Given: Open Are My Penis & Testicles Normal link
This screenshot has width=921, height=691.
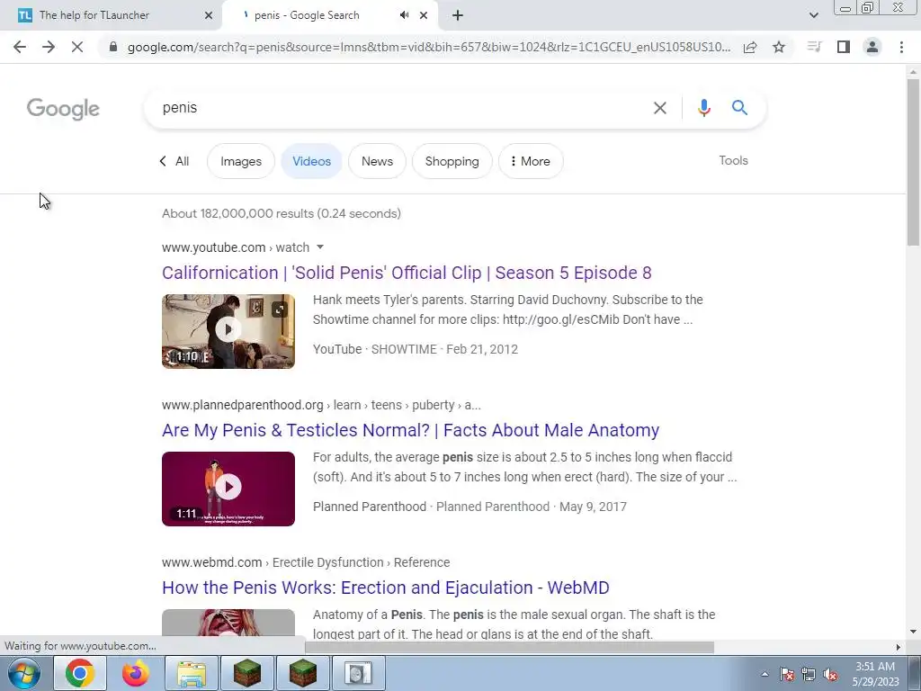Looking at the screenshot, I should [x=410, y=430].
